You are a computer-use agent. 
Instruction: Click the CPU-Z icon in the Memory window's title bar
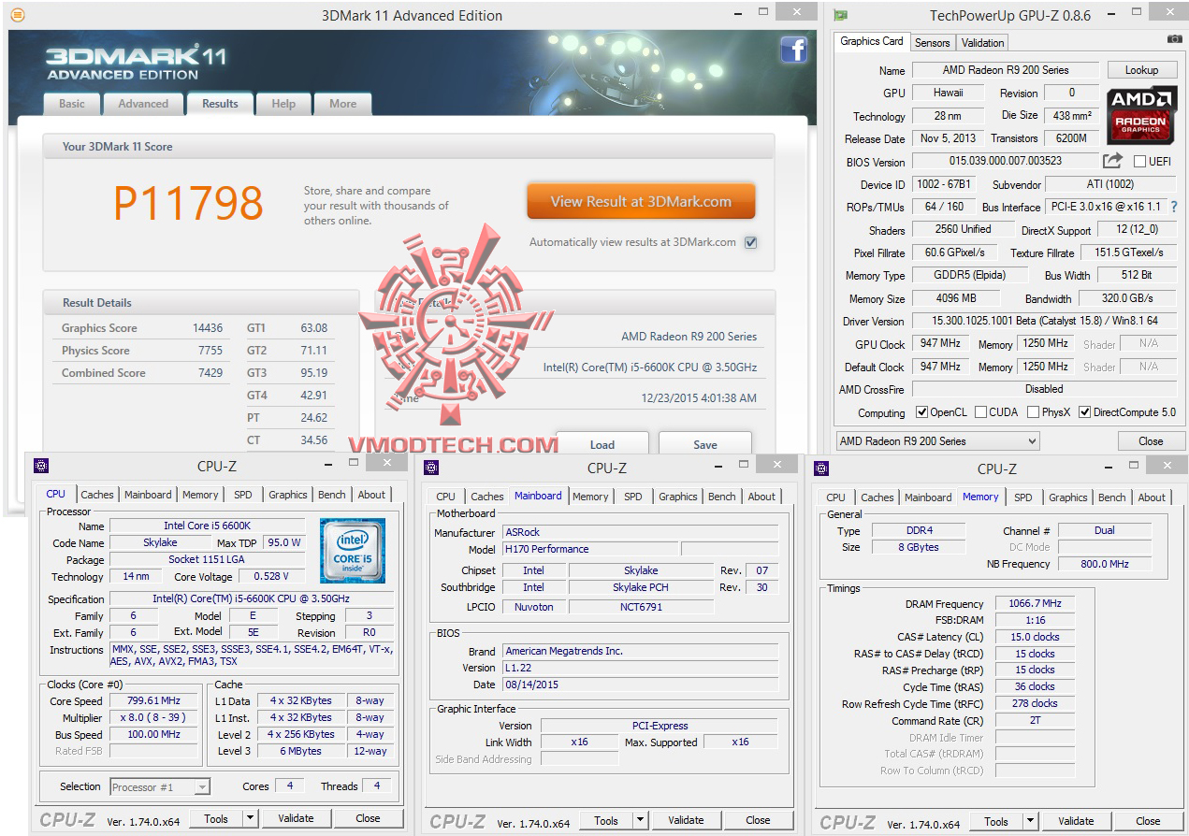pos(820,468)
